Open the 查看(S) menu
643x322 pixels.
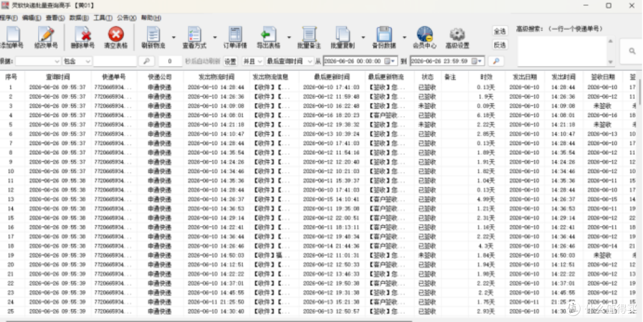[x=55, y=18]
